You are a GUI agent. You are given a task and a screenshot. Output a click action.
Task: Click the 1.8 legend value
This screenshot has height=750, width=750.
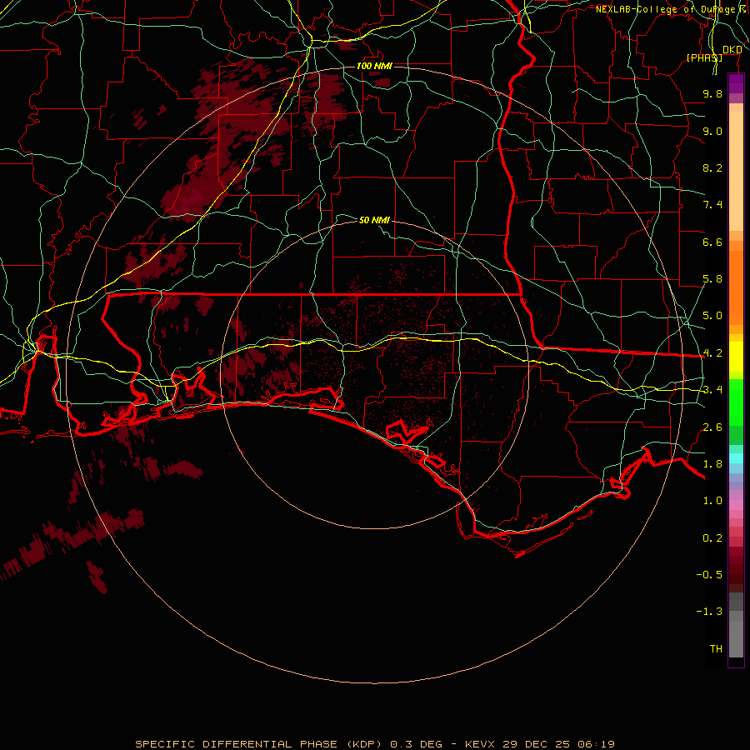pos(712,464)
